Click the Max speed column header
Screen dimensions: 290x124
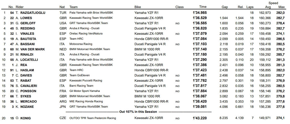(x=282, y=7)
